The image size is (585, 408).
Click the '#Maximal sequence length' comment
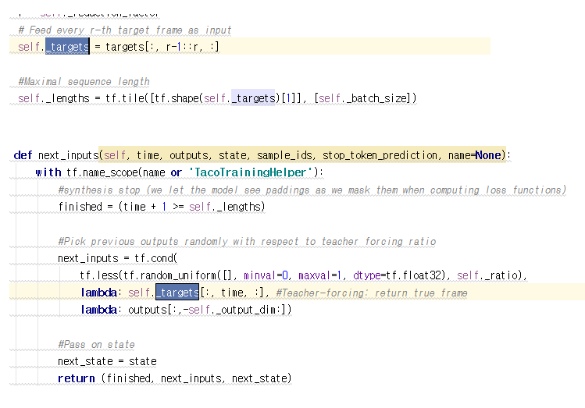(x=84, y=82)
